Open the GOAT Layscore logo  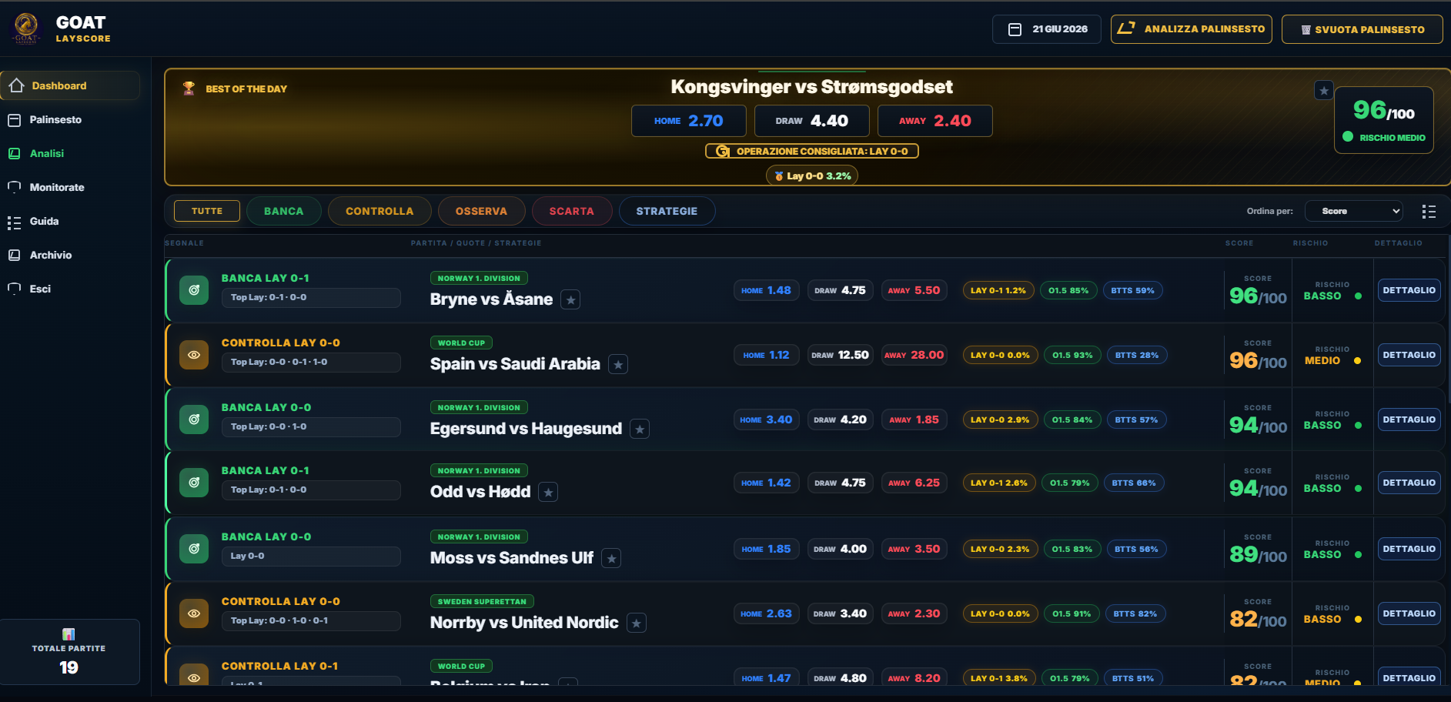click(26, 28)
